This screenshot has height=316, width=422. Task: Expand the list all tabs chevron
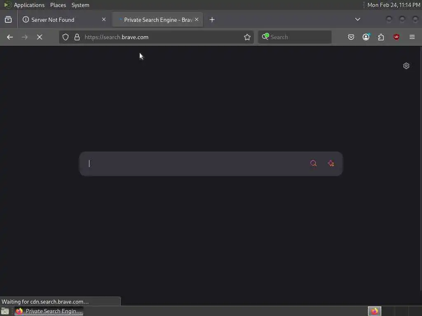pyautogui.click(x=357, y=19)
